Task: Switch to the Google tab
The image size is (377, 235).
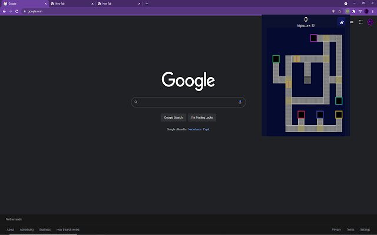Action: coord(24,4)
